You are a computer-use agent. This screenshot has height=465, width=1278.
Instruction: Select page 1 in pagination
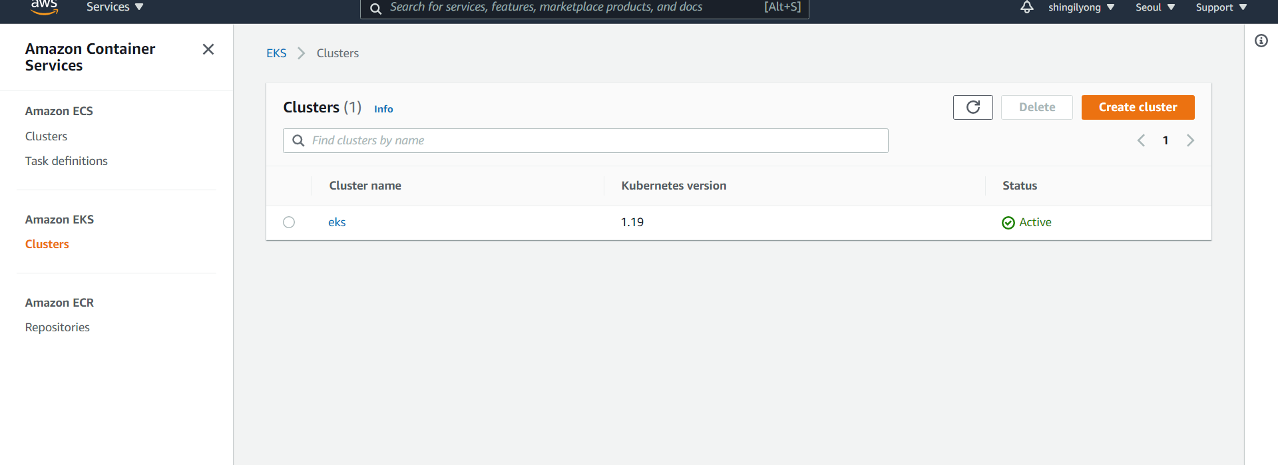[x=1166, y=140]
